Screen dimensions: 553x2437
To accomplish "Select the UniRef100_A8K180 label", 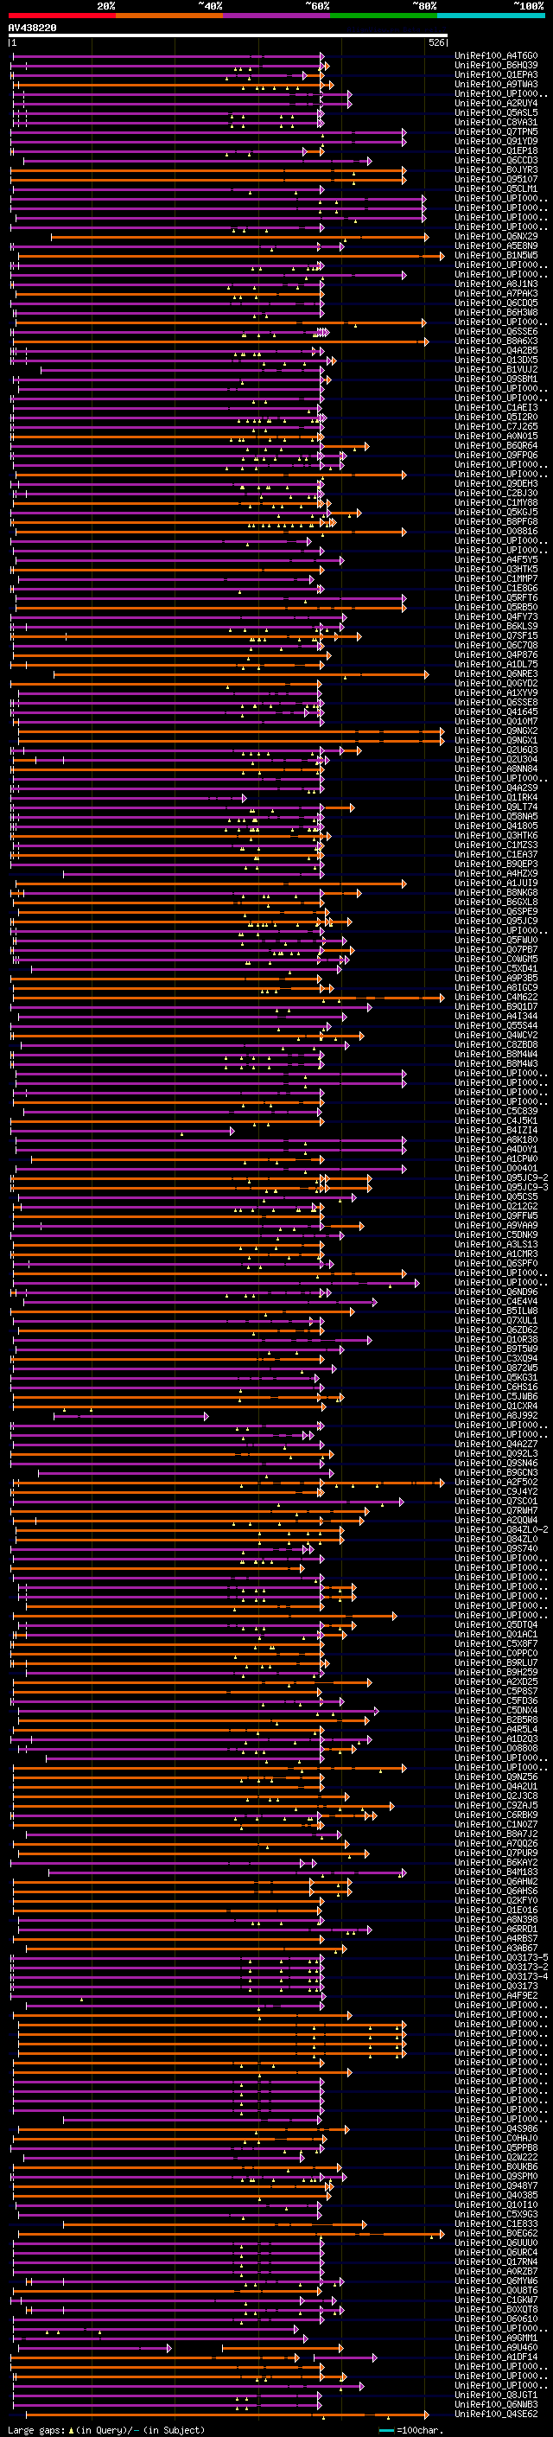I will click(496, 1139).
